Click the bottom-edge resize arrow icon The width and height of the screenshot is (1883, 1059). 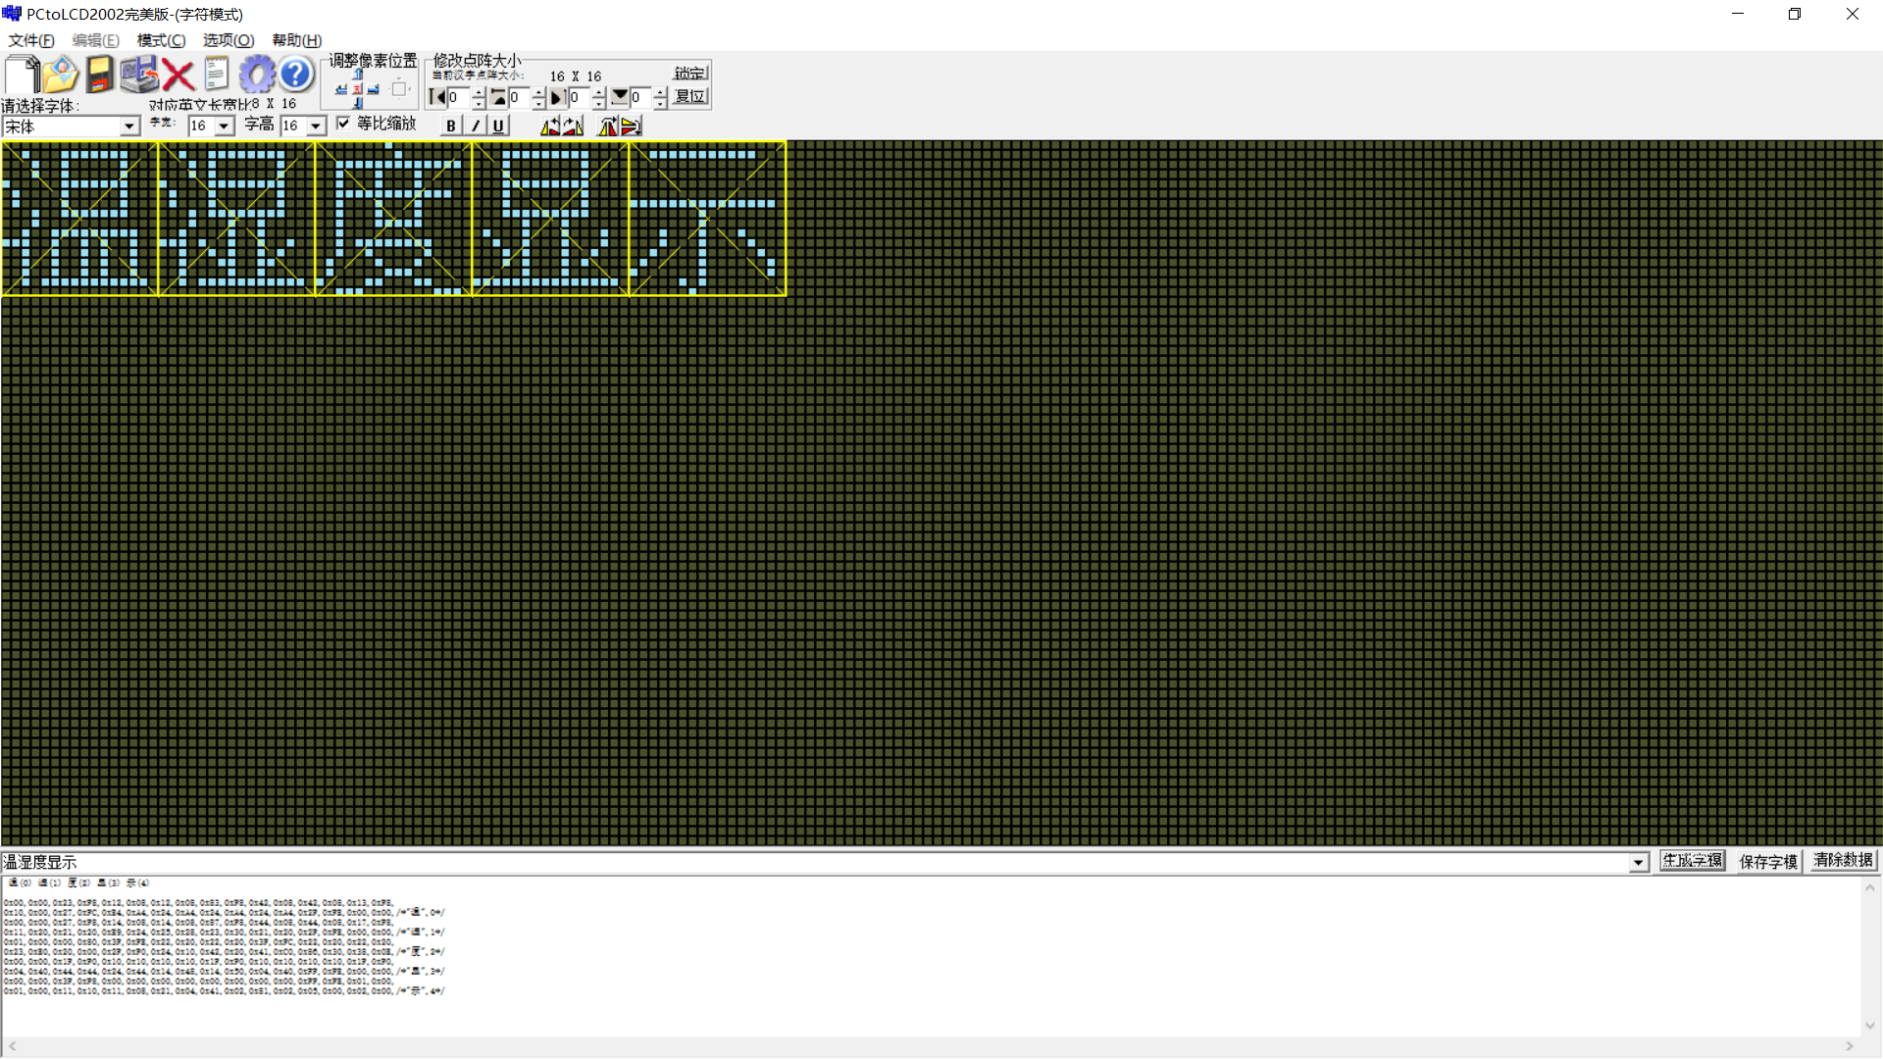(620, 96)
